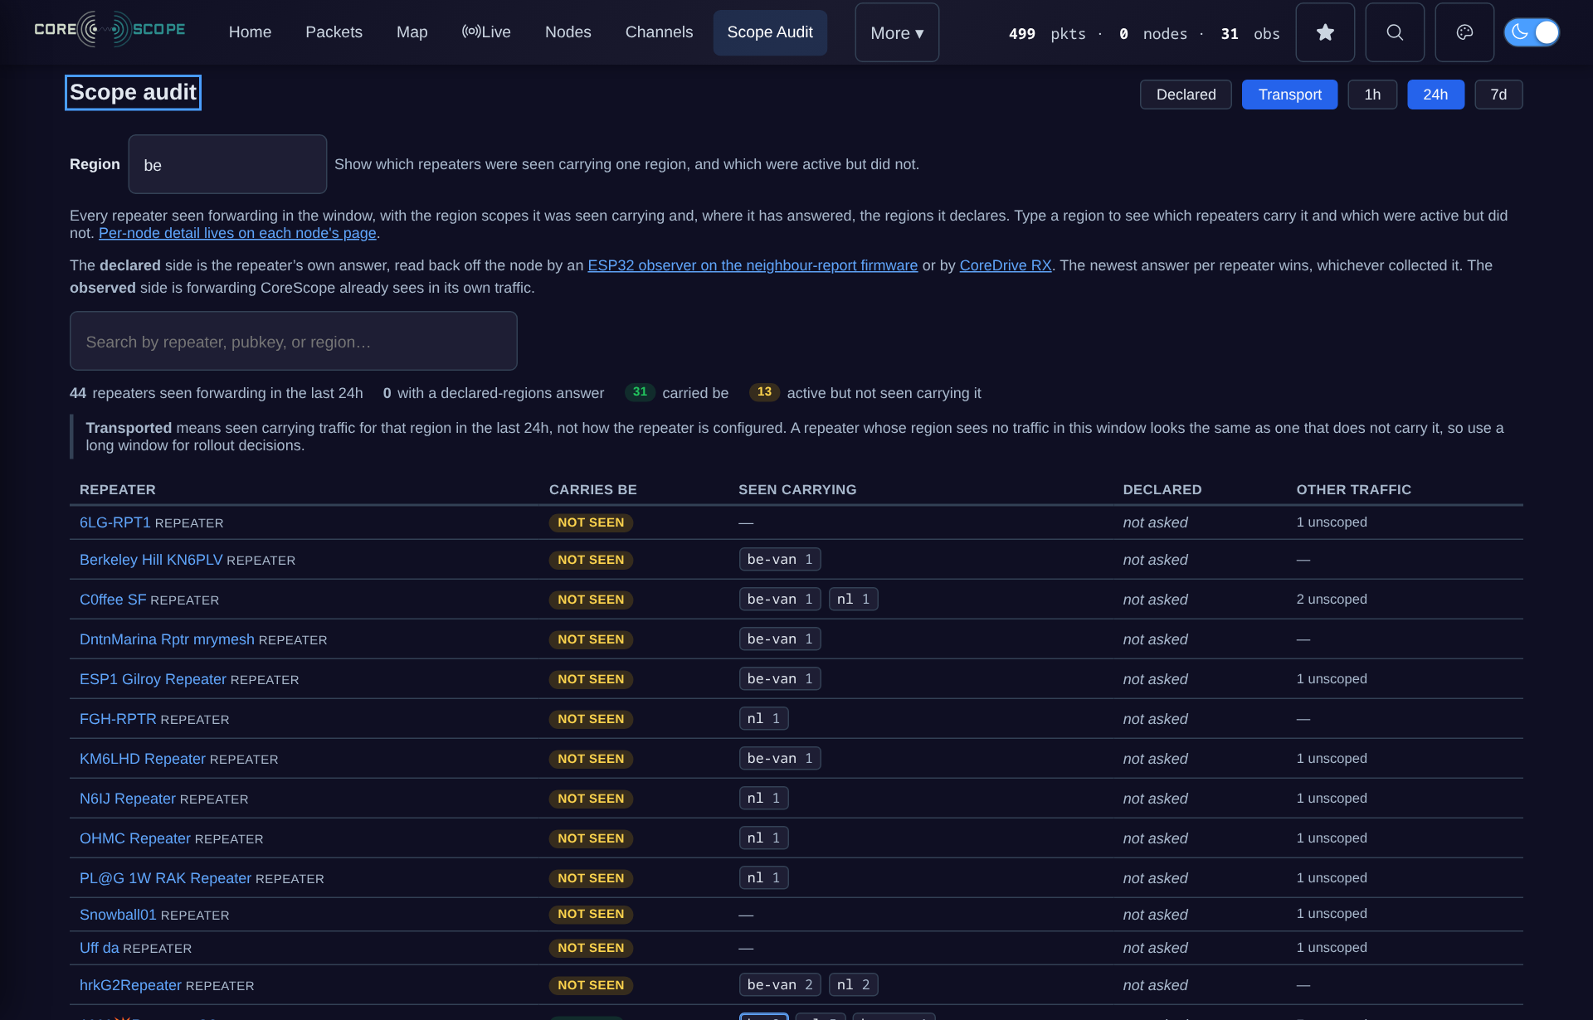Open the 6LG-RPT1 repeater
The width and height of the screenshot is (1593, 1020).
tap(115, 522)
